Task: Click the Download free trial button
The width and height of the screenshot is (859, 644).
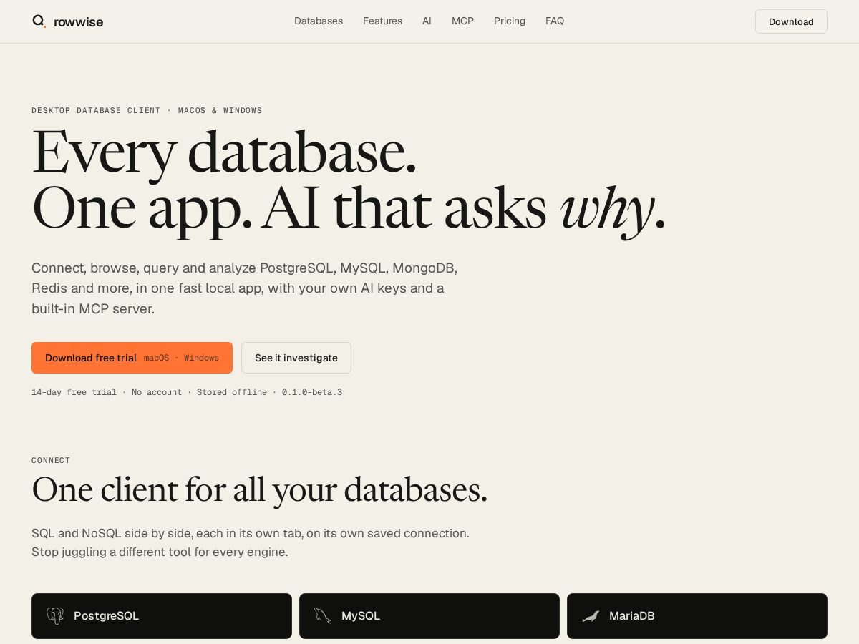Action: pyautogui.click(x=132, y=358)
